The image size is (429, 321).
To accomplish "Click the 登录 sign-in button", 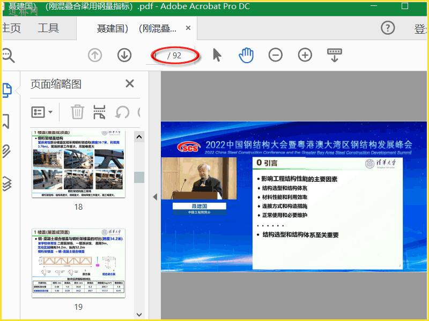I will (x=420, y=29).
